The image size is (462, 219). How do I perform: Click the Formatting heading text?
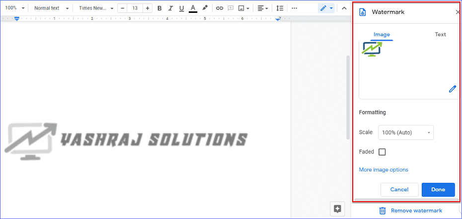click(x=373, y=112)
